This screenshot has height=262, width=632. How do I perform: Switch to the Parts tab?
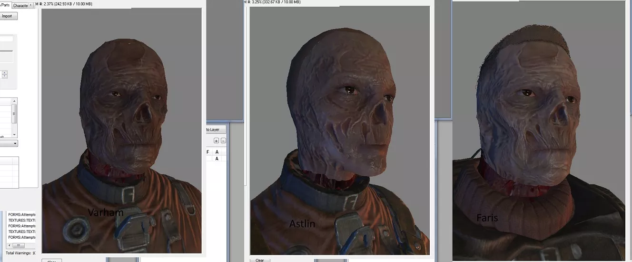(x=5, y=5)
